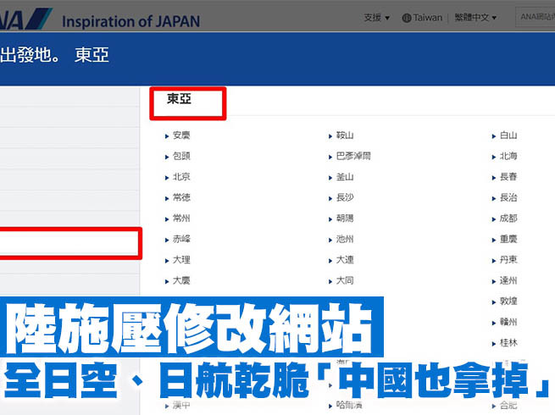
Task: Click the globe icon beside Taiwan
Action: [x=407, y=18]
